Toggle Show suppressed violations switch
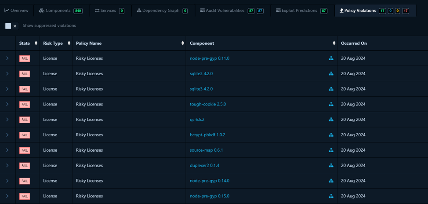The image size is (428, 204). point(12,26)
